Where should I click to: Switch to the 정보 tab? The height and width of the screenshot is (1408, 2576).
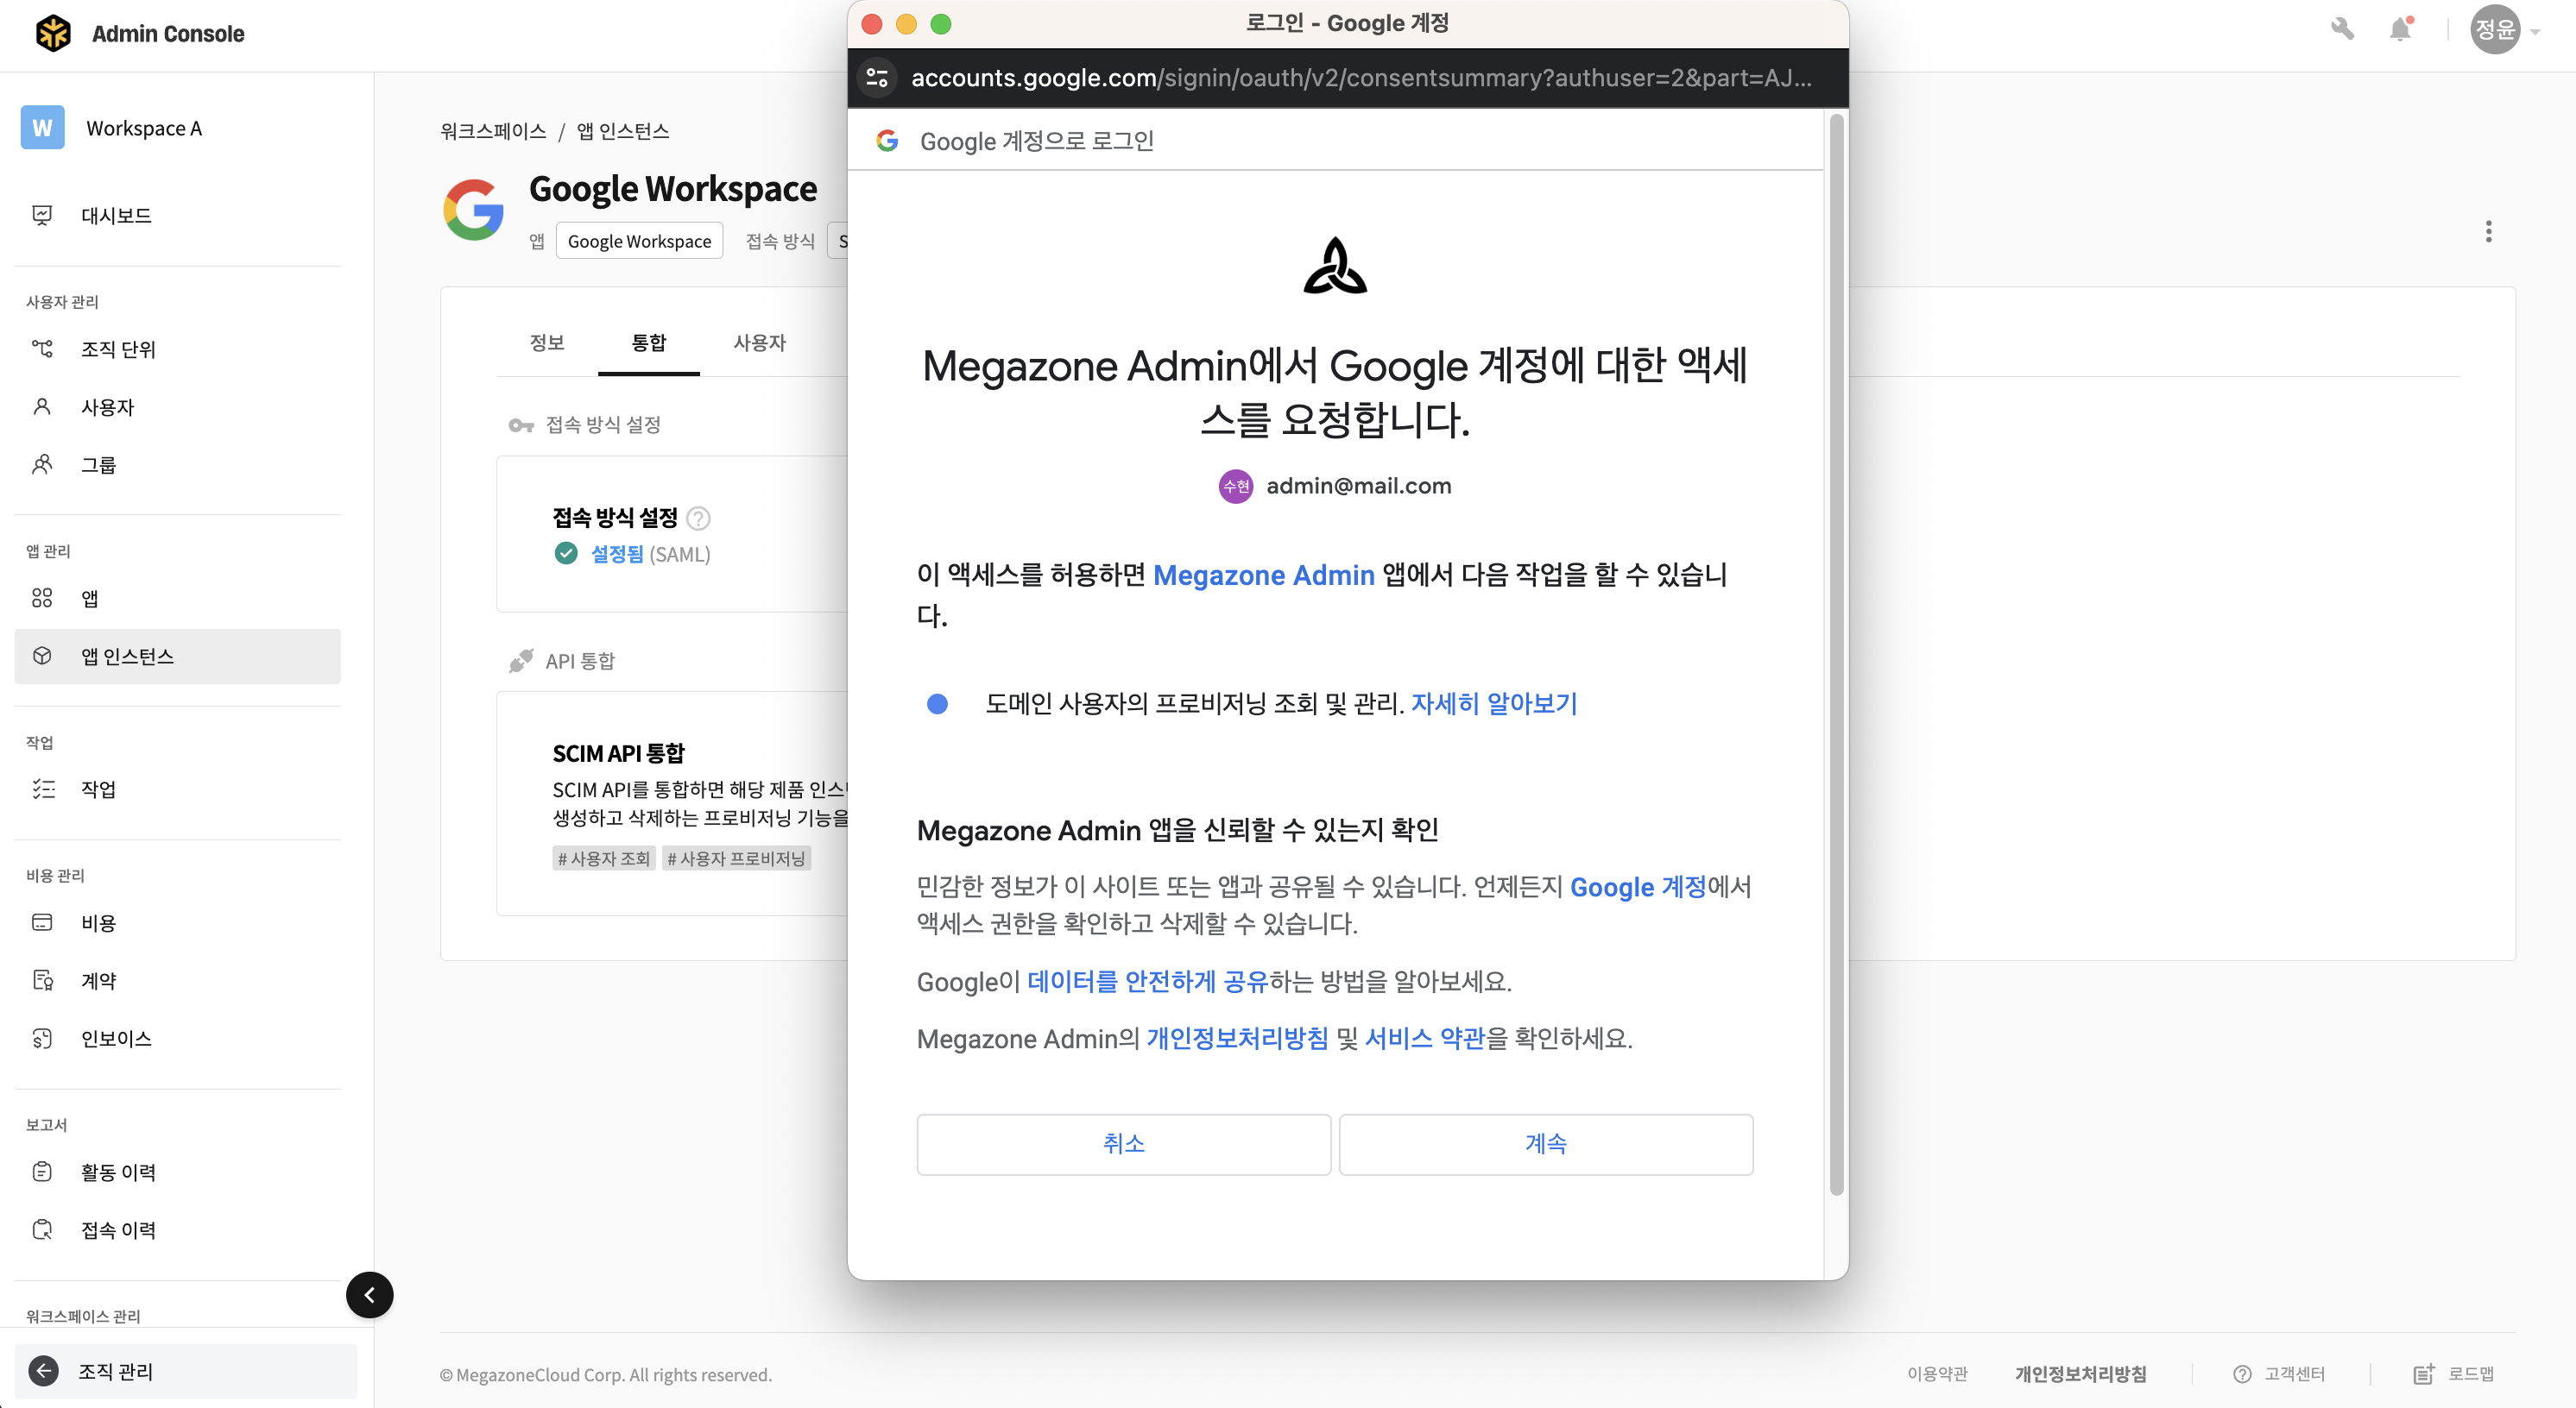point(546,343)
